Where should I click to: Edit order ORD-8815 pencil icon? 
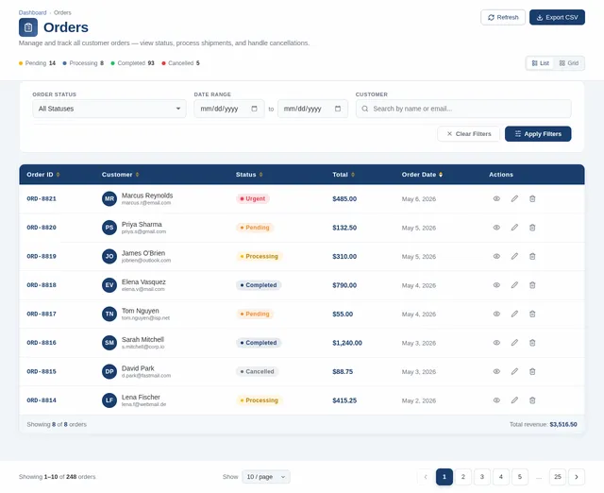pyautogui.click(x=514, y=371)
